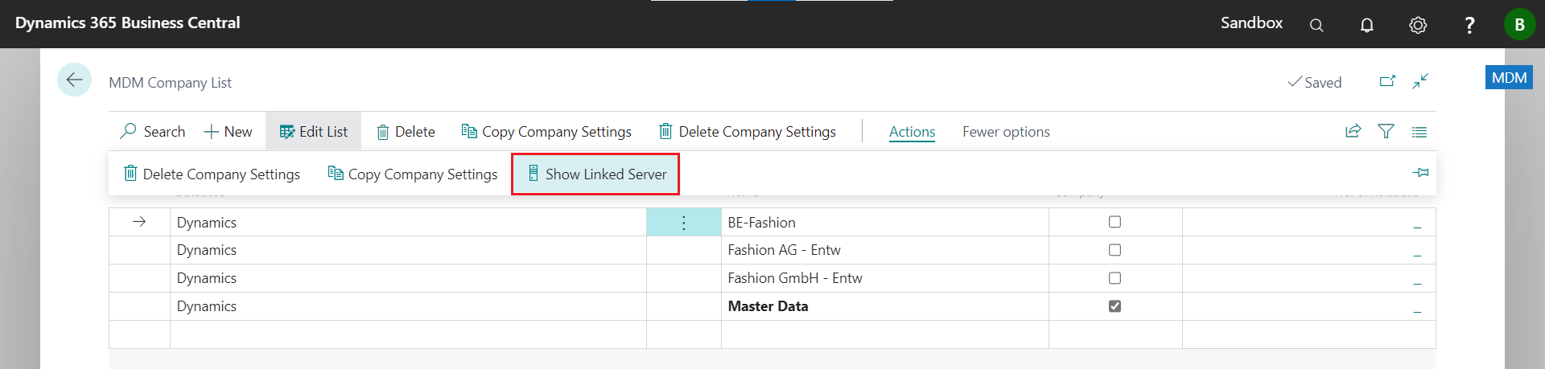Viewport: 1545px width, 369px height.
Task: Toggle checkbox for Master Data row
Action: pyautogui.click(x=1114, y=306)
